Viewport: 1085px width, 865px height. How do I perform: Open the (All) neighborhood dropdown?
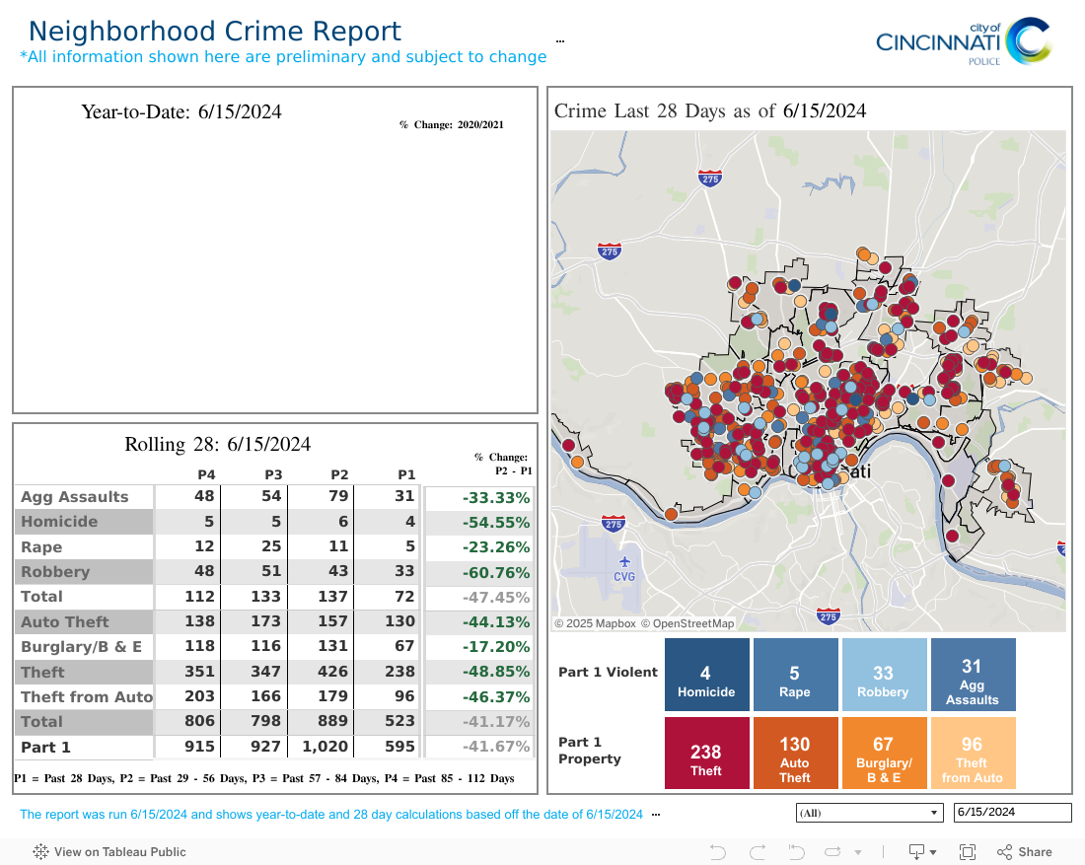[x=867, y=813]
